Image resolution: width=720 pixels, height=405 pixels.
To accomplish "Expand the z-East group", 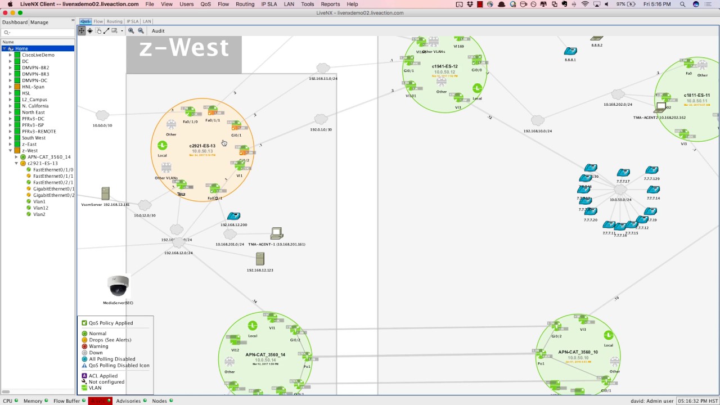I will coord(10,144).
